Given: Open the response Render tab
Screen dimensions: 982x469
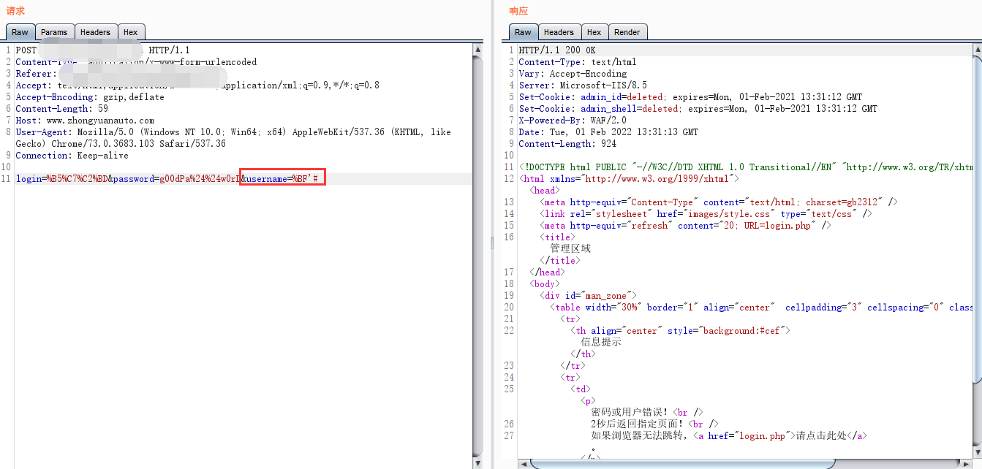Looking at the screenshot, I should tap(627, 32).
